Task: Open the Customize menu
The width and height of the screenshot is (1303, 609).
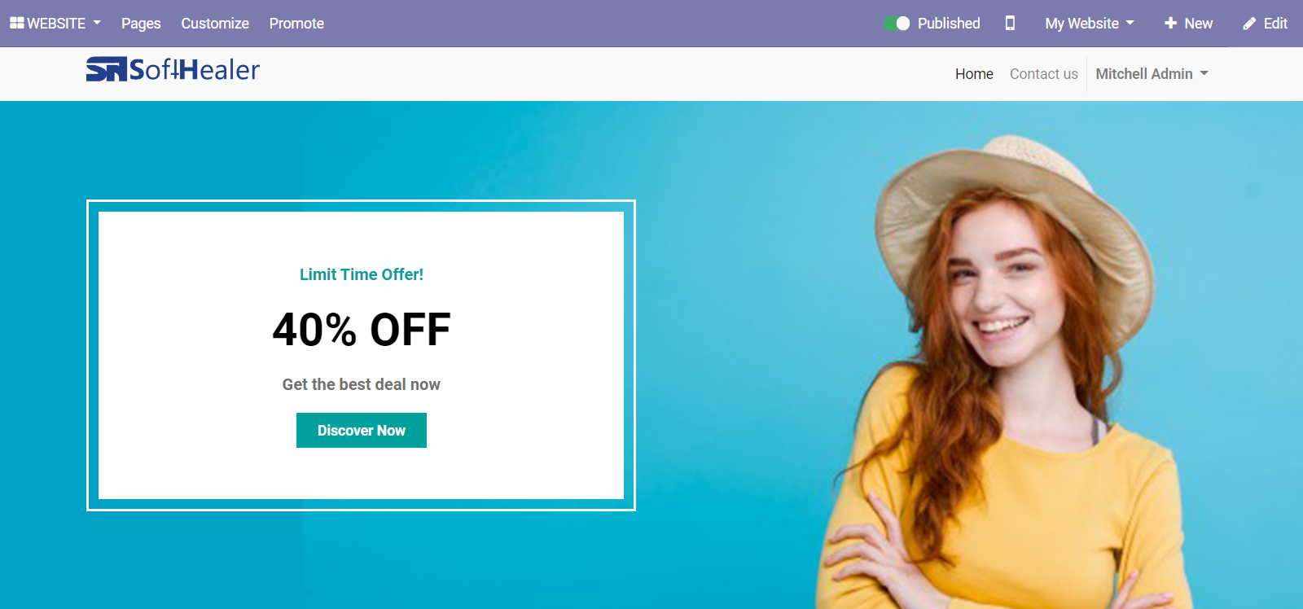Action: (215, 24)
